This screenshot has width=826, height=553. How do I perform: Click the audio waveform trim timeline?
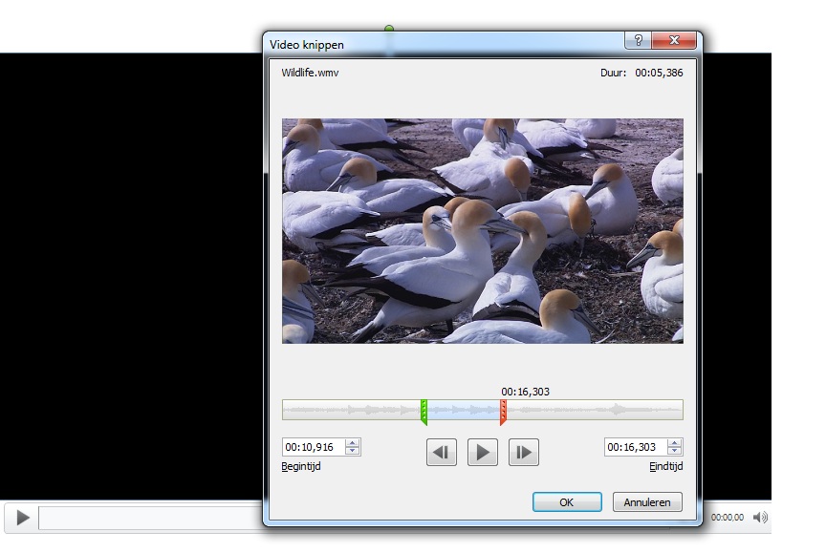coord(483,410)
